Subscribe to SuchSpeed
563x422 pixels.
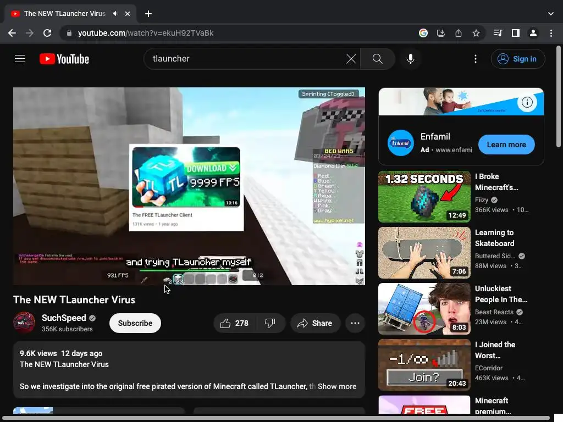(x=135, y=323)
